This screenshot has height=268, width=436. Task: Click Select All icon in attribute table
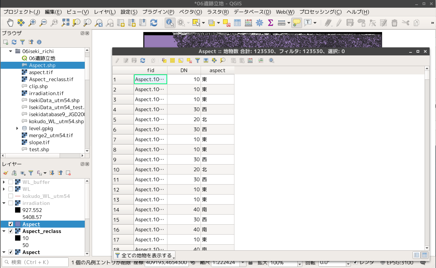(x=172, y=61)
